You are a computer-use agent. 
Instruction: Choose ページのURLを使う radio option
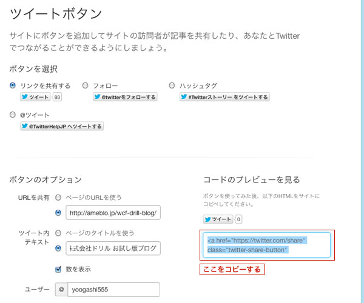point(58,198)
